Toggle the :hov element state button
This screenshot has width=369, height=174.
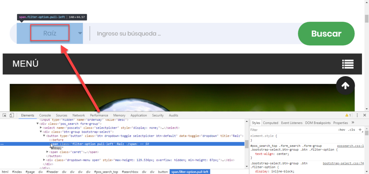pyautogui.click(x=341, y=130)
